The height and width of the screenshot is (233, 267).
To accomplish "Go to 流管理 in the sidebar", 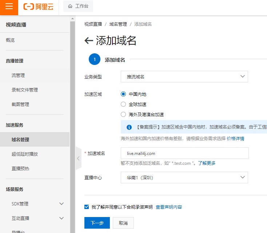I will pyautogui.click(x=18, y=75).
